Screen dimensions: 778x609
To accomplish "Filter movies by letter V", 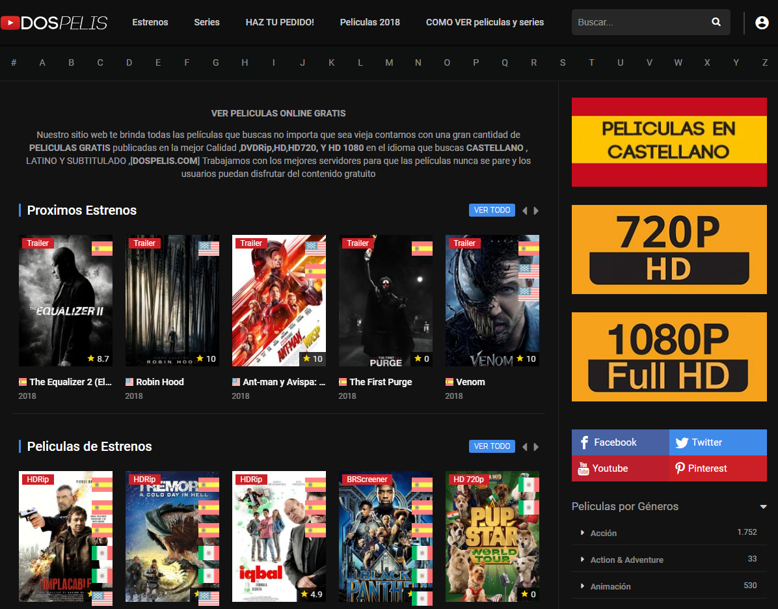I will tap(649, 62).
